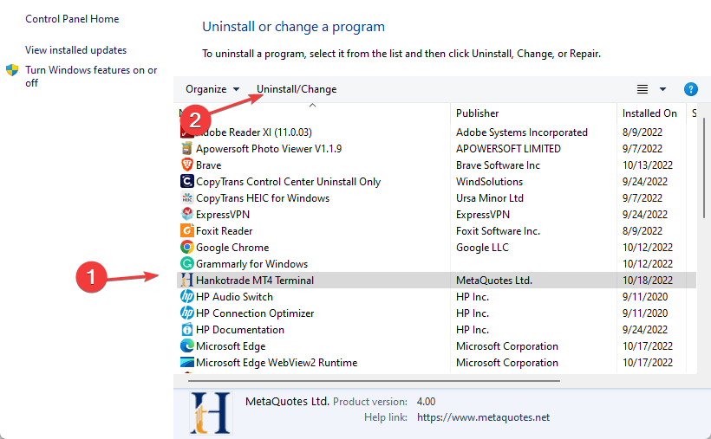
Task: Click the CopyTrans HEIC icon
Action: (x=186, y=198)
